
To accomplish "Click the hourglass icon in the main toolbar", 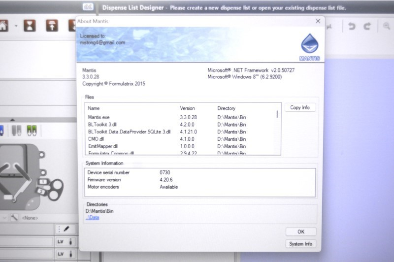I will [x=30, y=26].
